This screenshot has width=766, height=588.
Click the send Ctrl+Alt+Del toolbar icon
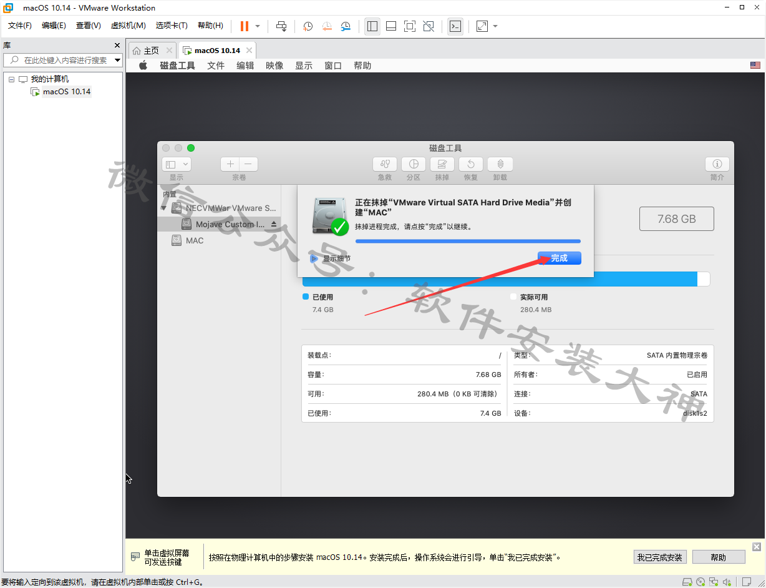pyautogui.click(x=281, y=26)
